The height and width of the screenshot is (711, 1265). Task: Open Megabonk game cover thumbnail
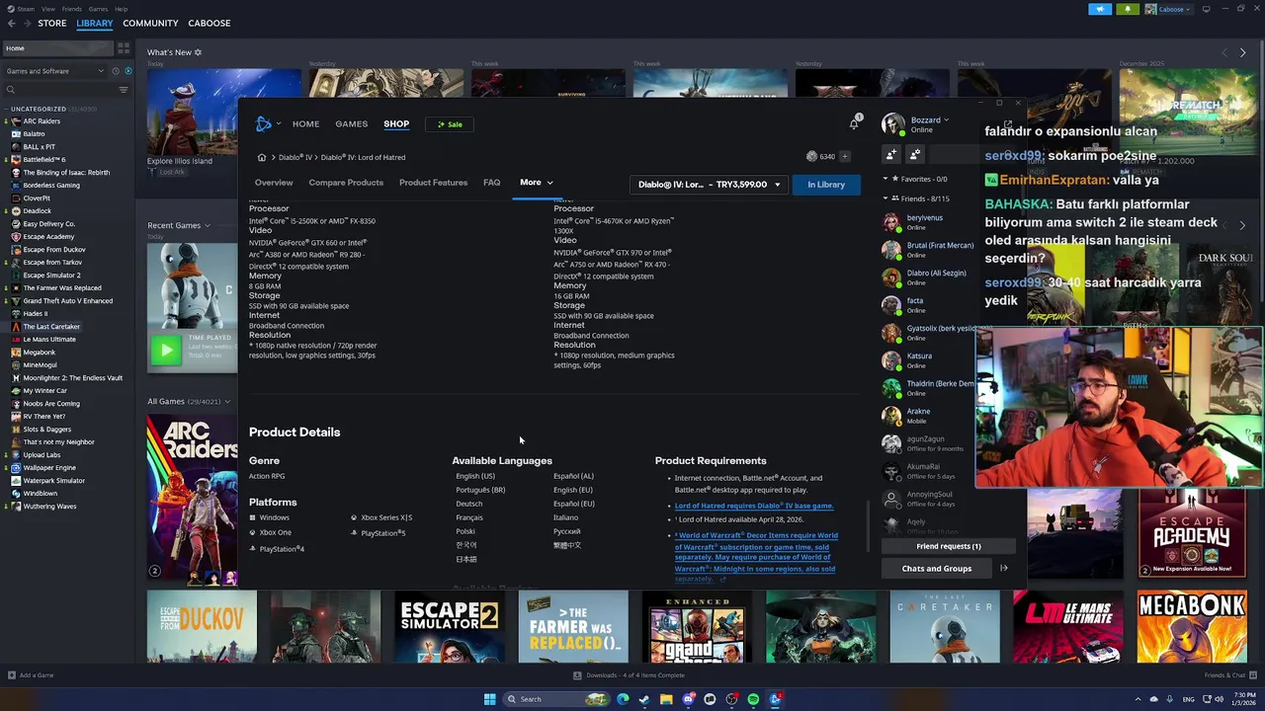tap(1191, 627)
